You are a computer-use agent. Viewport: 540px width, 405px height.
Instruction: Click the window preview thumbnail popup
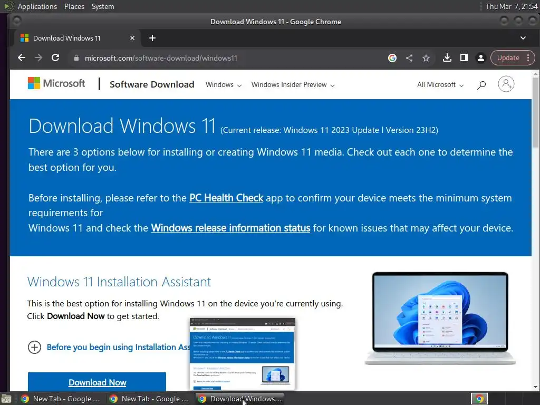(243, 354)
